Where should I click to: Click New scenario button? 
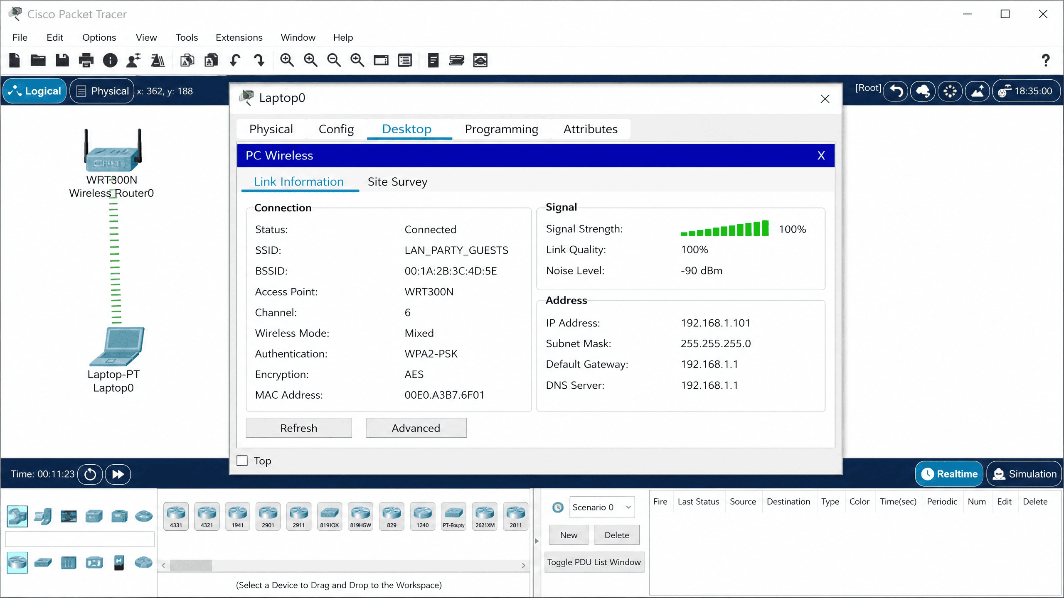[569, 535]
